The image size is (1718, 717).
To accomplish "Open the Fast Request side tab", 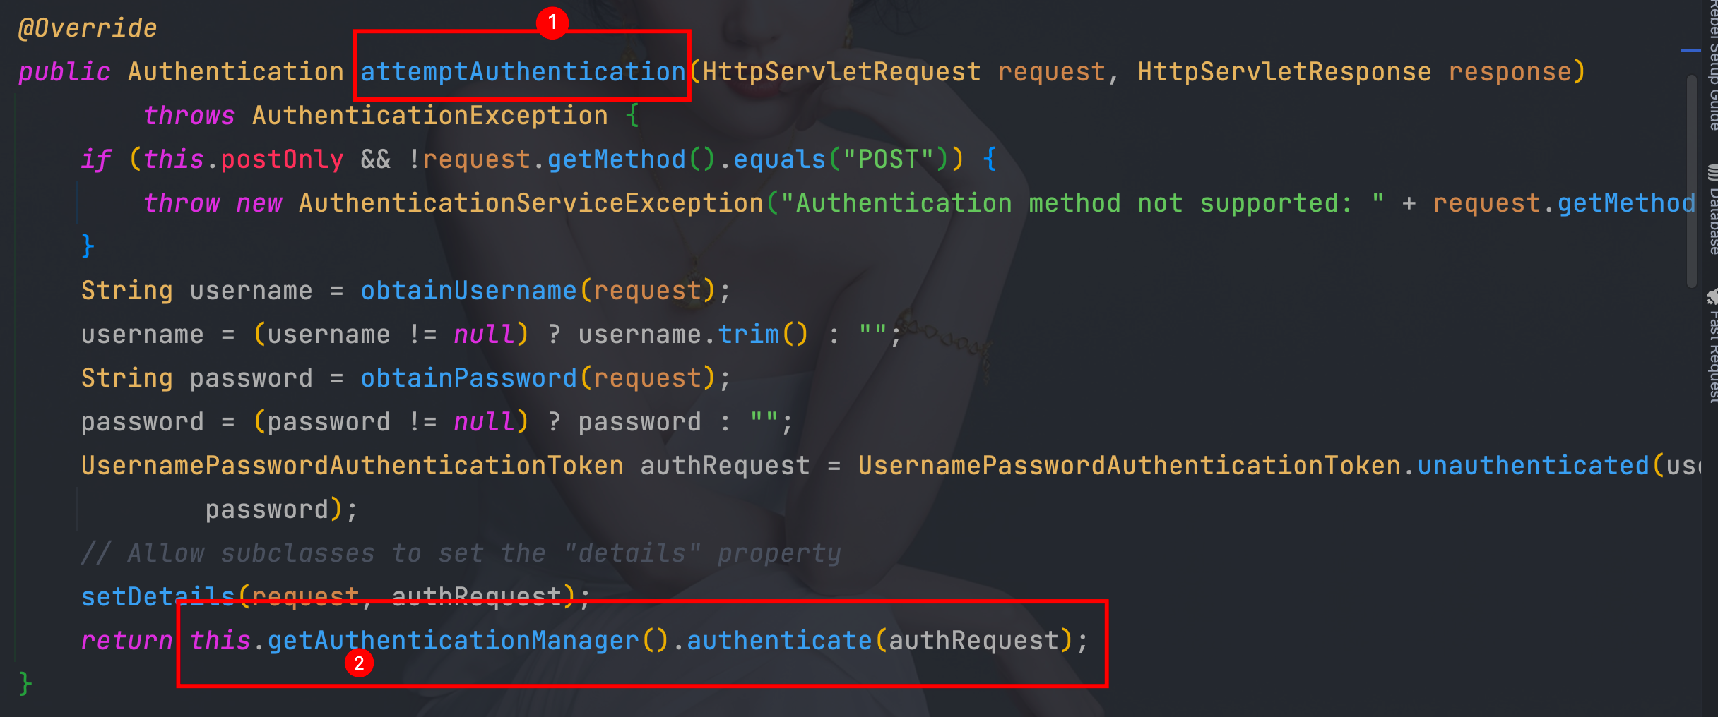I will click(x=1712, y=346).
